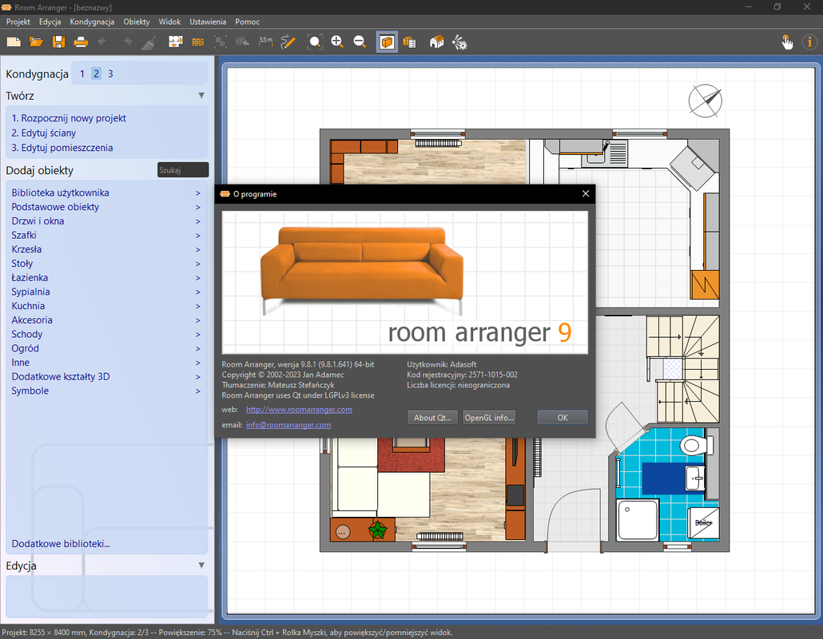823x639 pixels.
Task: Open the Widok menu
Action: (169, 22)
